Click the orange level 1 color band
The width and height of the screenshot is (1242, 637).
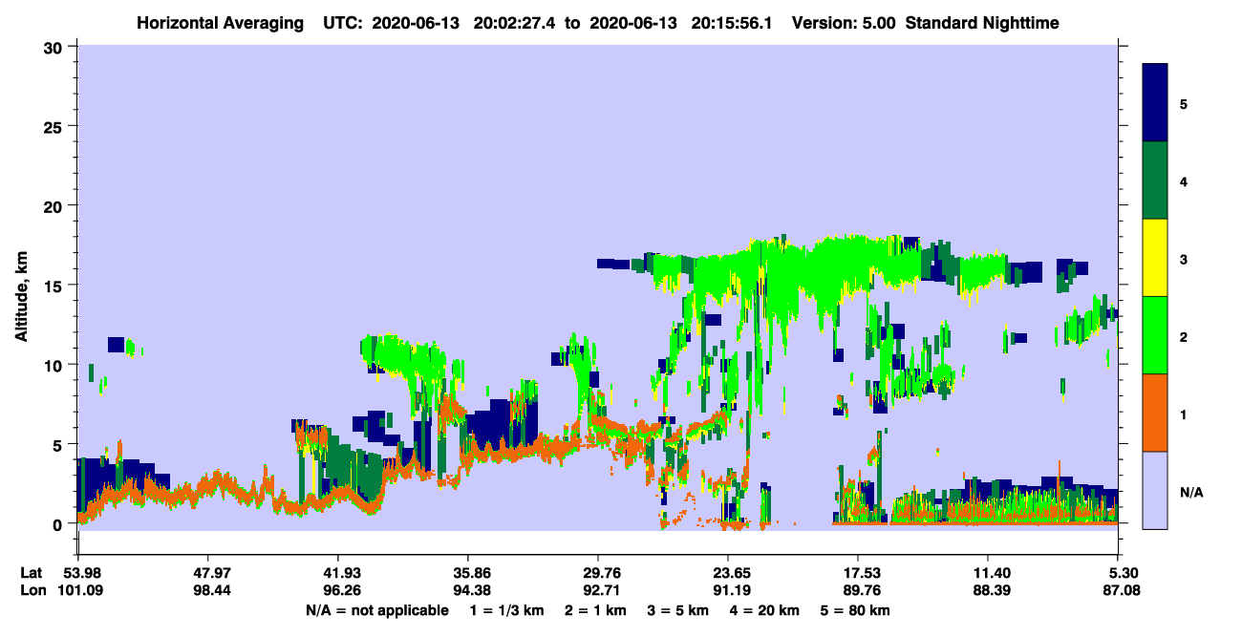(x=1155, y=413)
